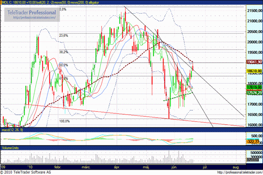The image size is (263, 175).
Task: Select the 19041,90 price tag
Action: (x=253, y=63)
